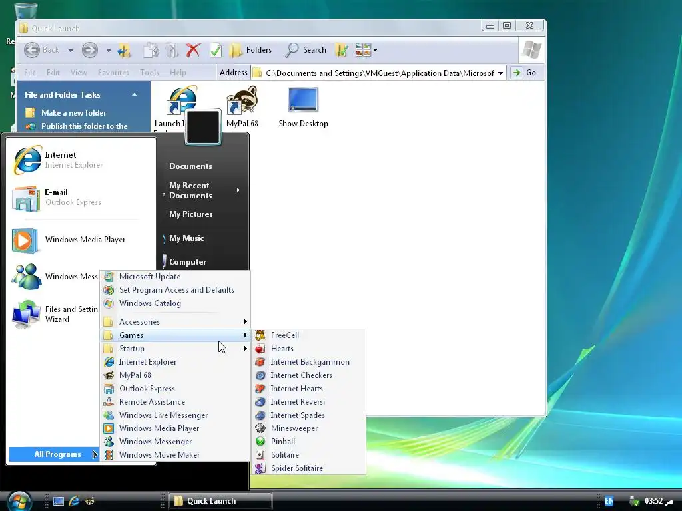Screen dimensions: 682x511
Task: Expand the Startup submenu
Action: [x=175, y=349]
